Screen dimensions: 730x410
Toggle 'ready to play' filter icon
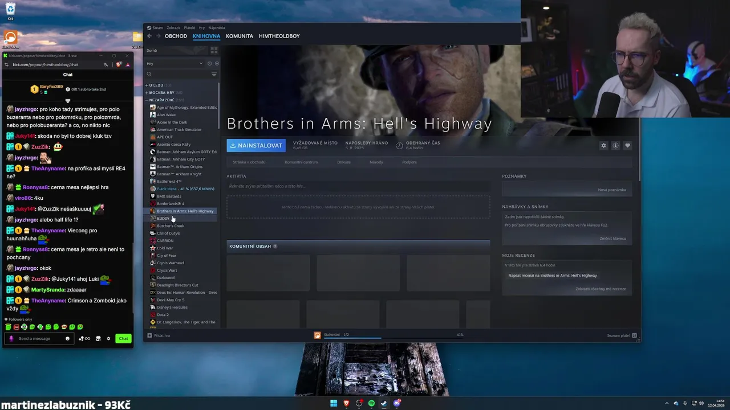(x=216, y=63)
